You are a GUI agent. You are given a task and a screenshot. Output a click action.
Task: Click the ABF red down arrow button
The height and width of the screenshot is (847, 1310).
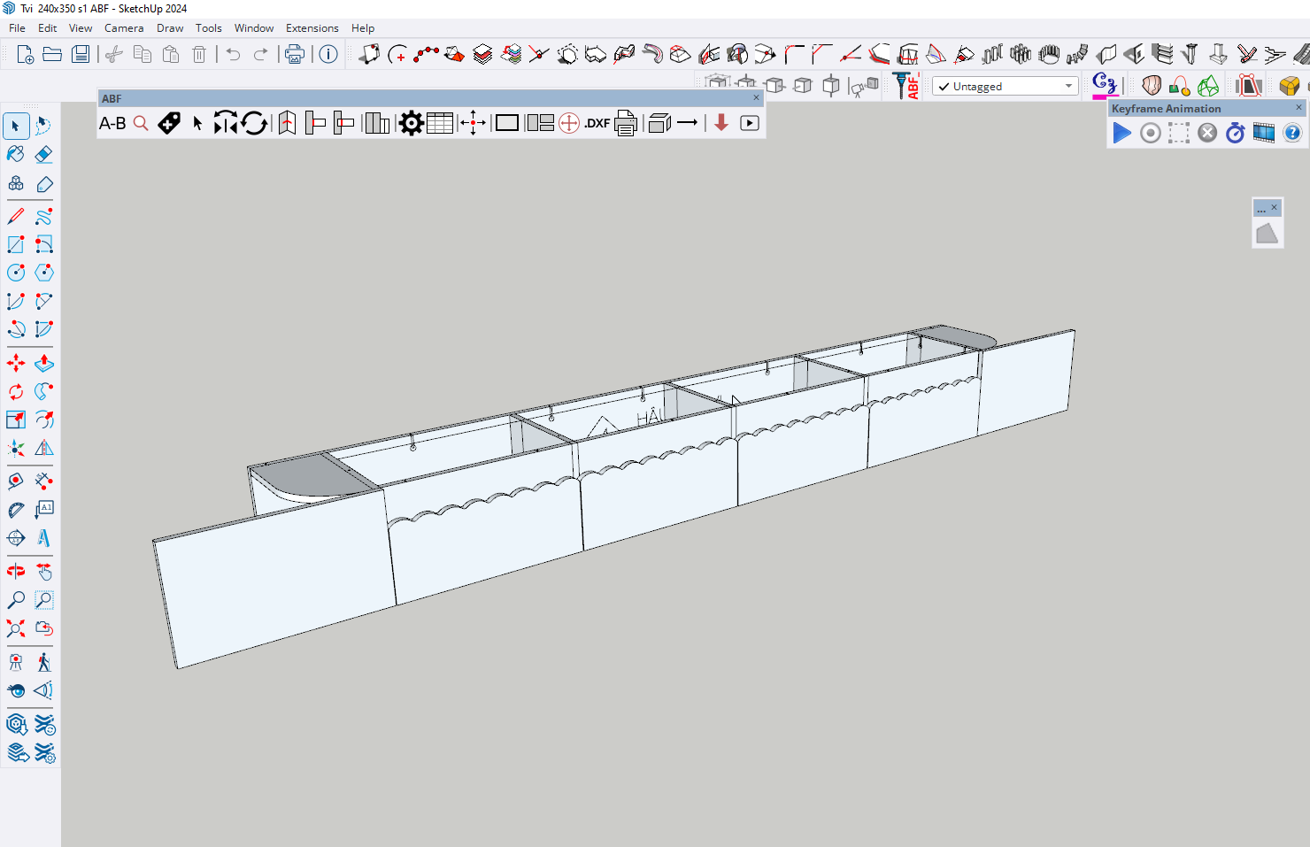pos(721,123)
